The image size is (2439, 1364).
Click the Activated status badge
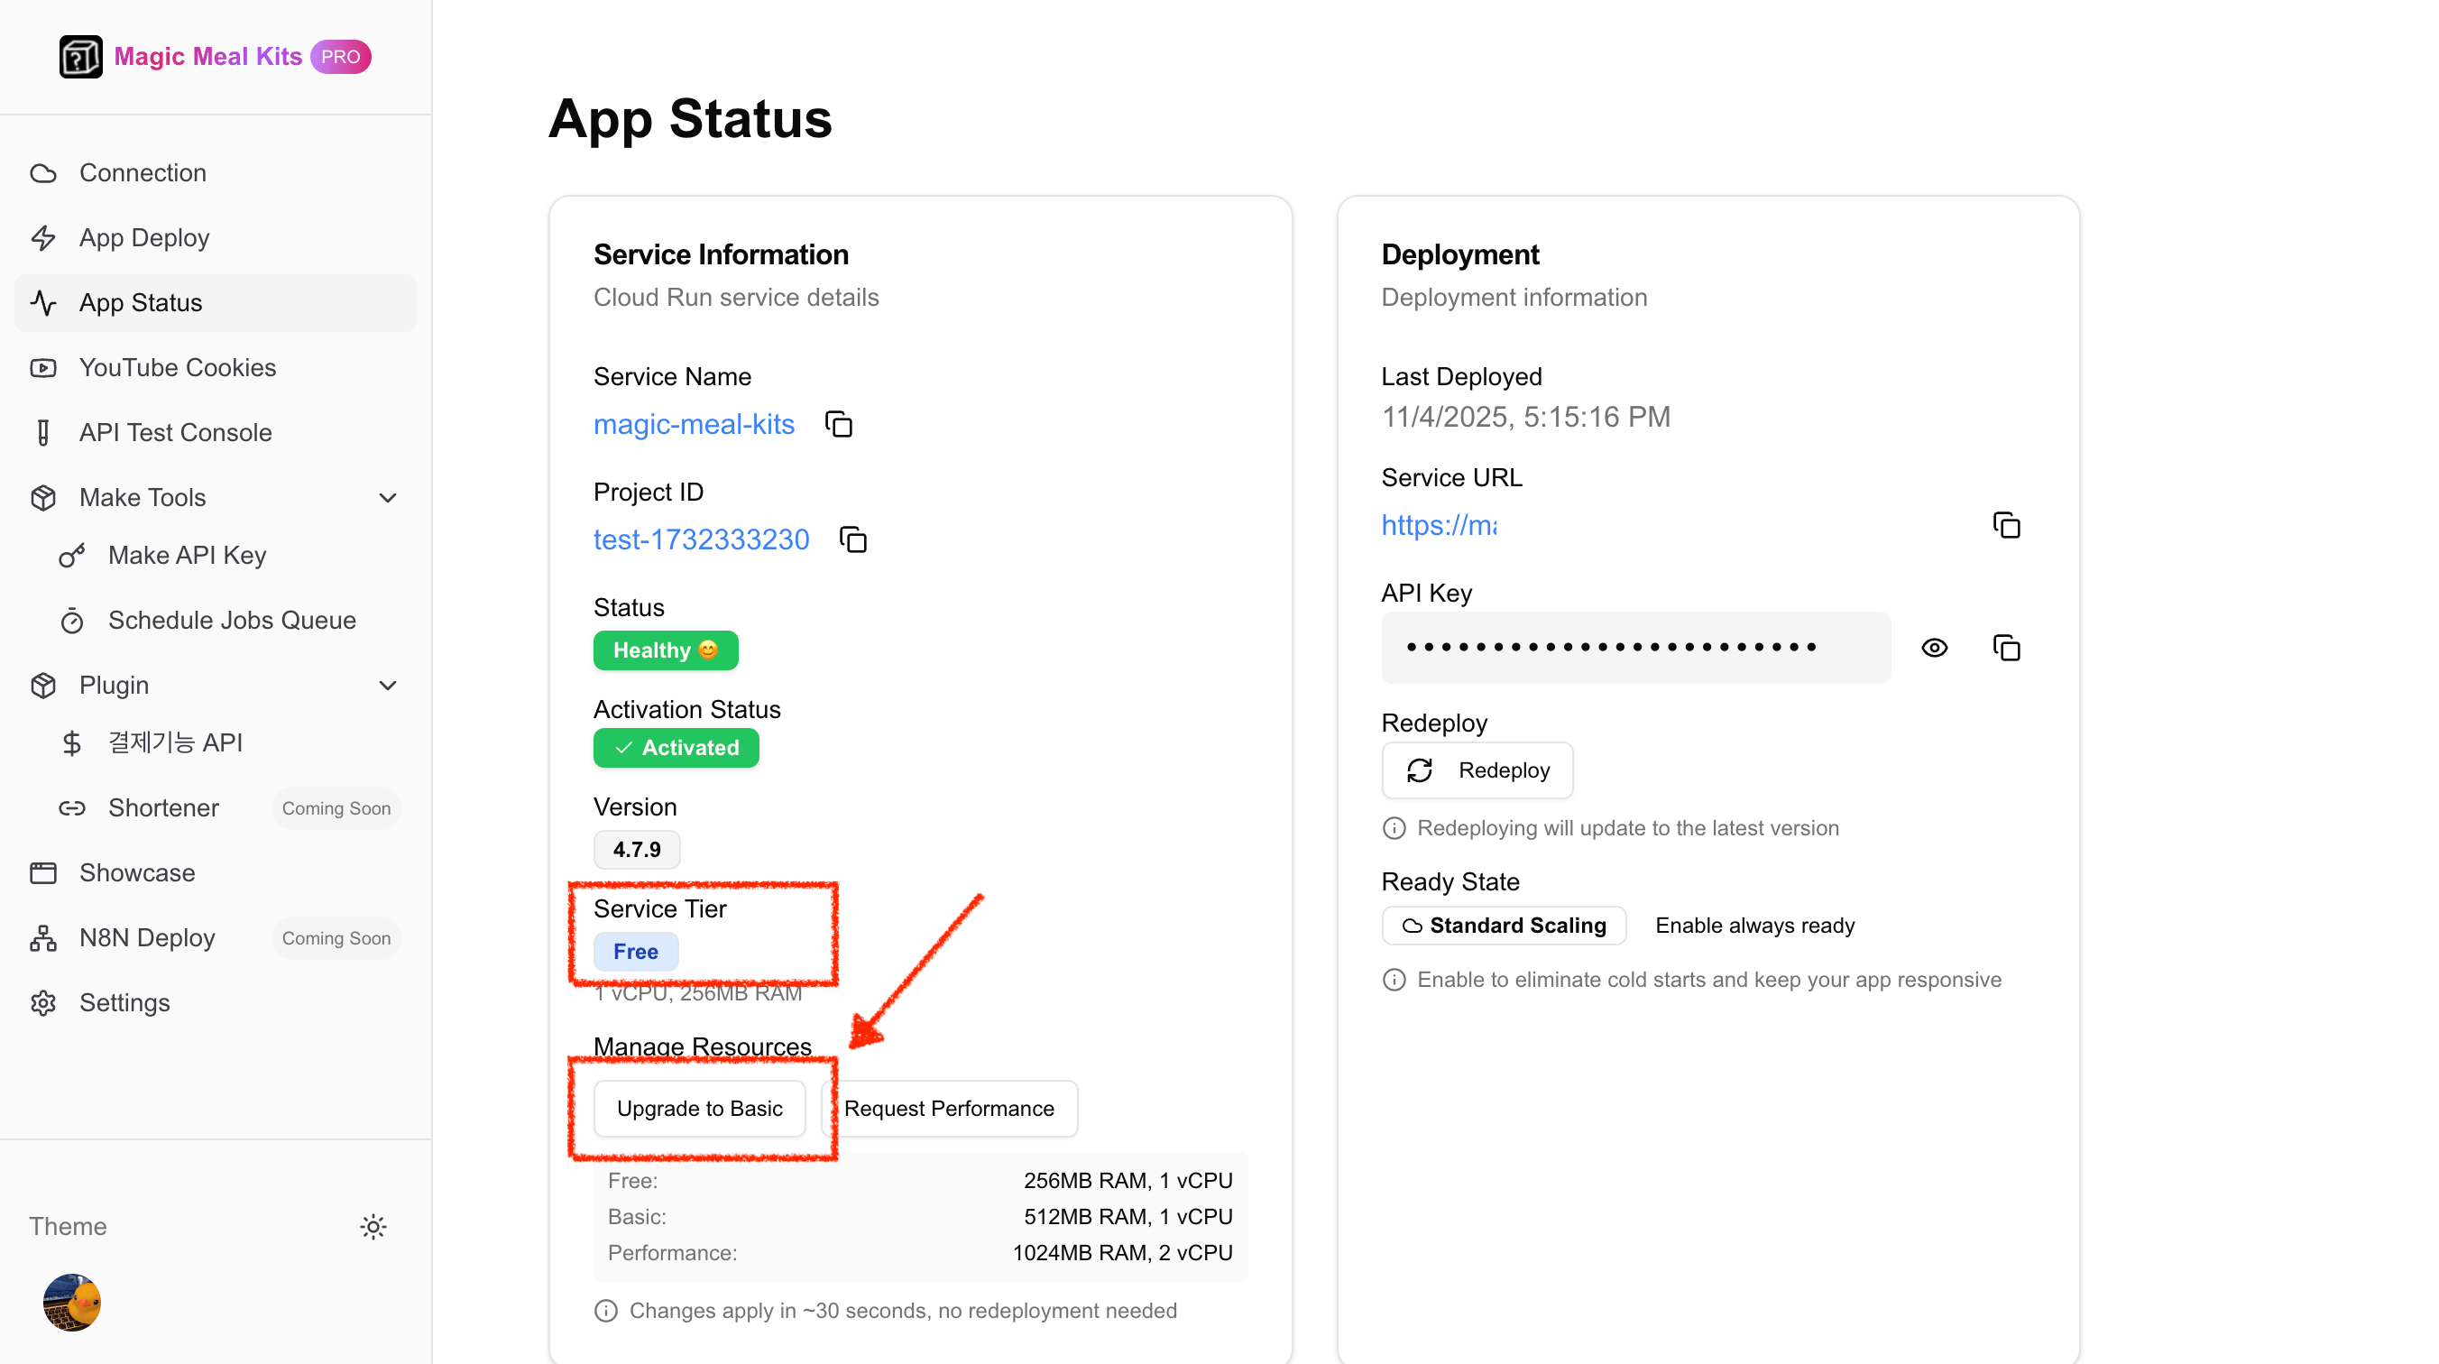click(x=676, y=749)
